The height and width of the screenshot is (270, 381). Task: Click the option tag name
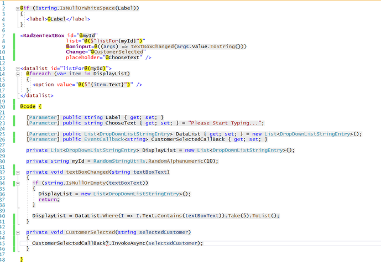(44, 85)
